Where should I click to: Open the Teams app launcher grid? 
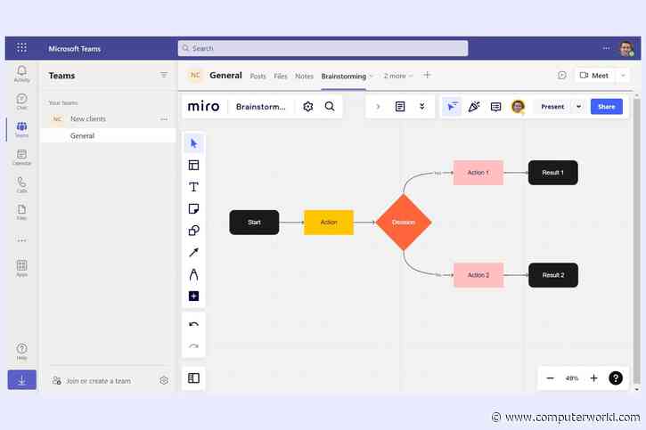(x=22, y=48)
